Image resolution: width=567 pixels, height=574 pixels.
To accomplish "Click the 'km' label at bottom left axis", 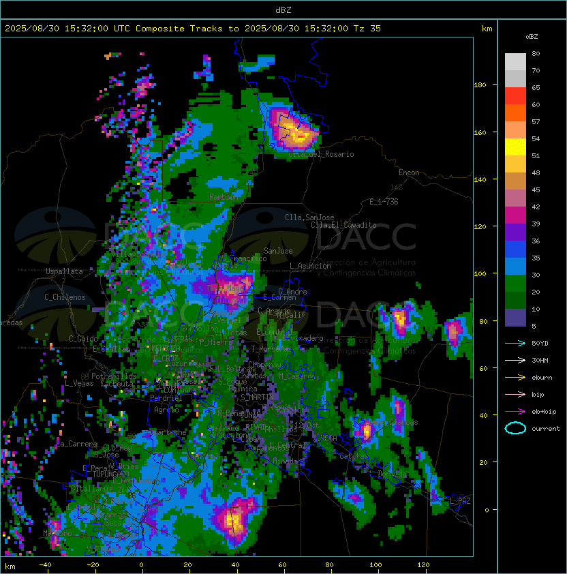I will pos(10,567).
